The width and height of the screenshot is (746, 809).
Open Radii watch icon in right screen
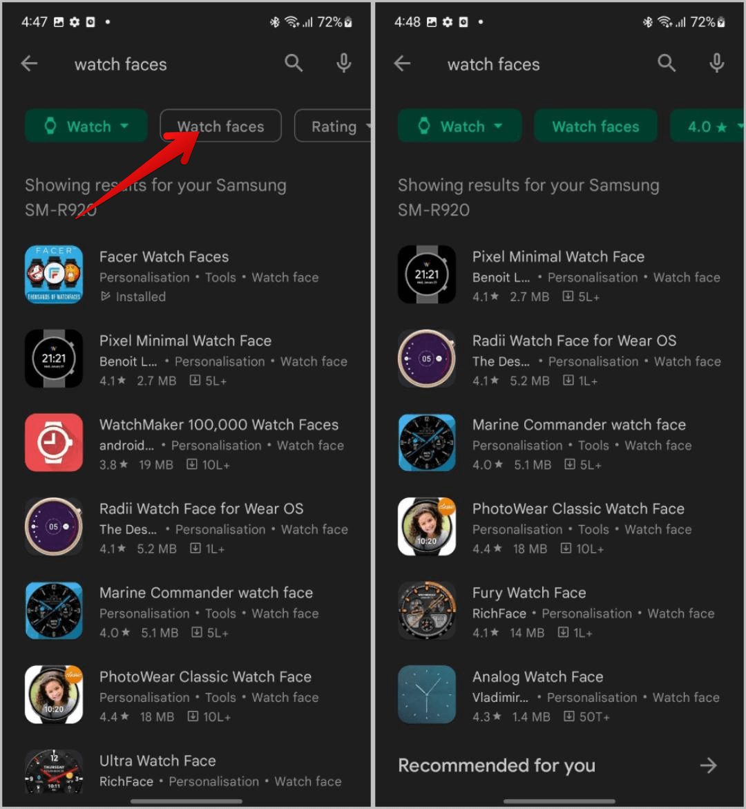pyautogui.click(x=427, y=359)
